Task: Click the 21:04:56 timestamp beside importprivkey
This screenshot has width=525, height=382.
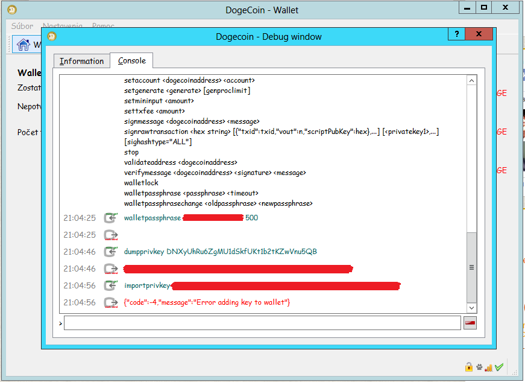Action: tap(80, 285)
